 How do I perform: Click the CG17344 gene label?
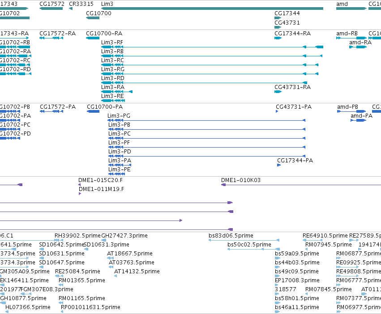click(287, 13)
